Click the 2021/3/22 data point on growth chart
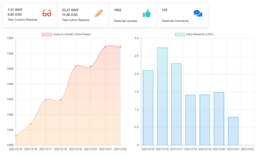 (120, 47)
